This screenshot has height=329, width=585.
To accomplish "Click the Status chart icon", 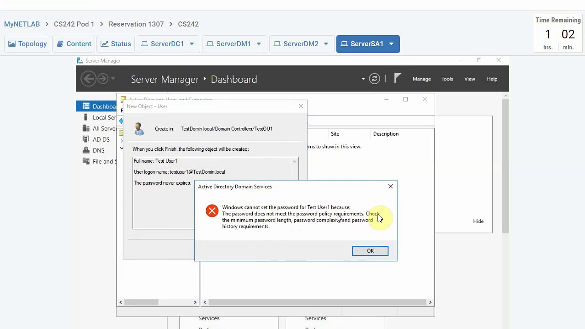I will point(104,44).
